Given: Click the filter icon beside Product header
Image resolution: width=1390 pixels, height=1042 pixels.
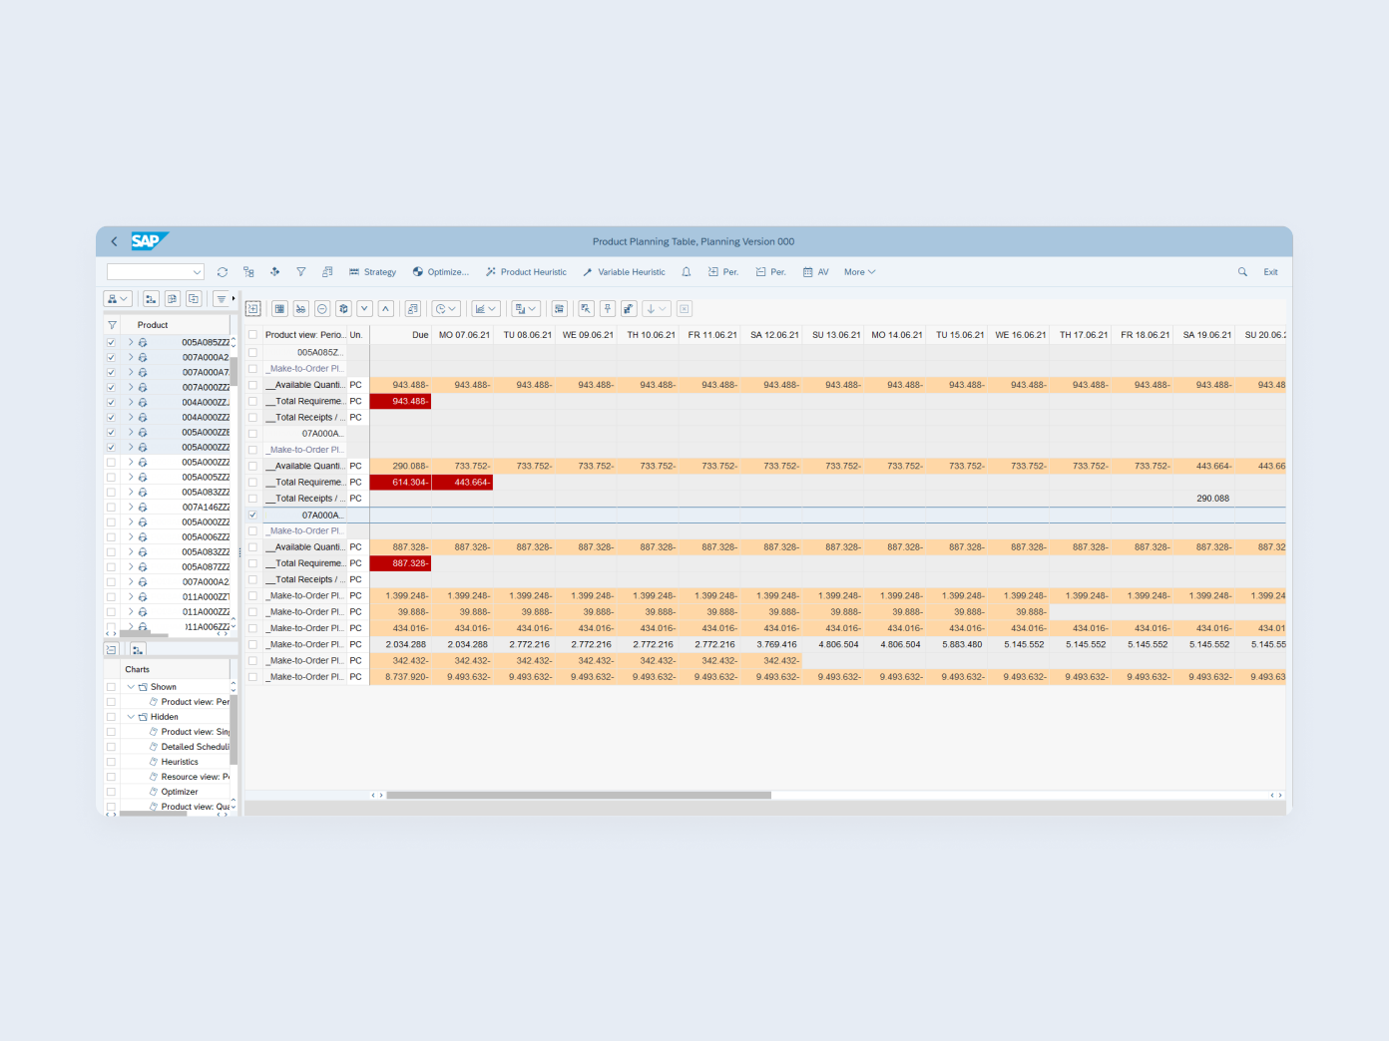Looking at the screenshot, I should [112, 325].
